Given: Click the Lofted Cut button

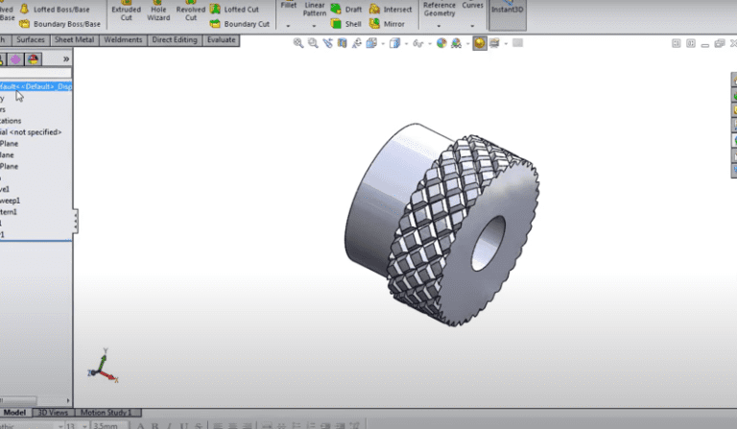Looking at the screenshot, I should (241, 9).
